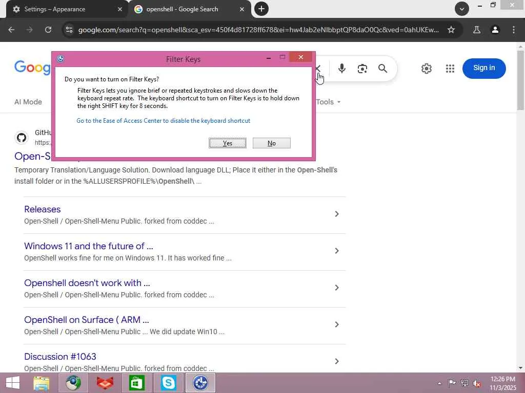Expand the 'Openshell doesn't work with' chevron
This screenshot has height=393, width=525.
pos(337,288)
